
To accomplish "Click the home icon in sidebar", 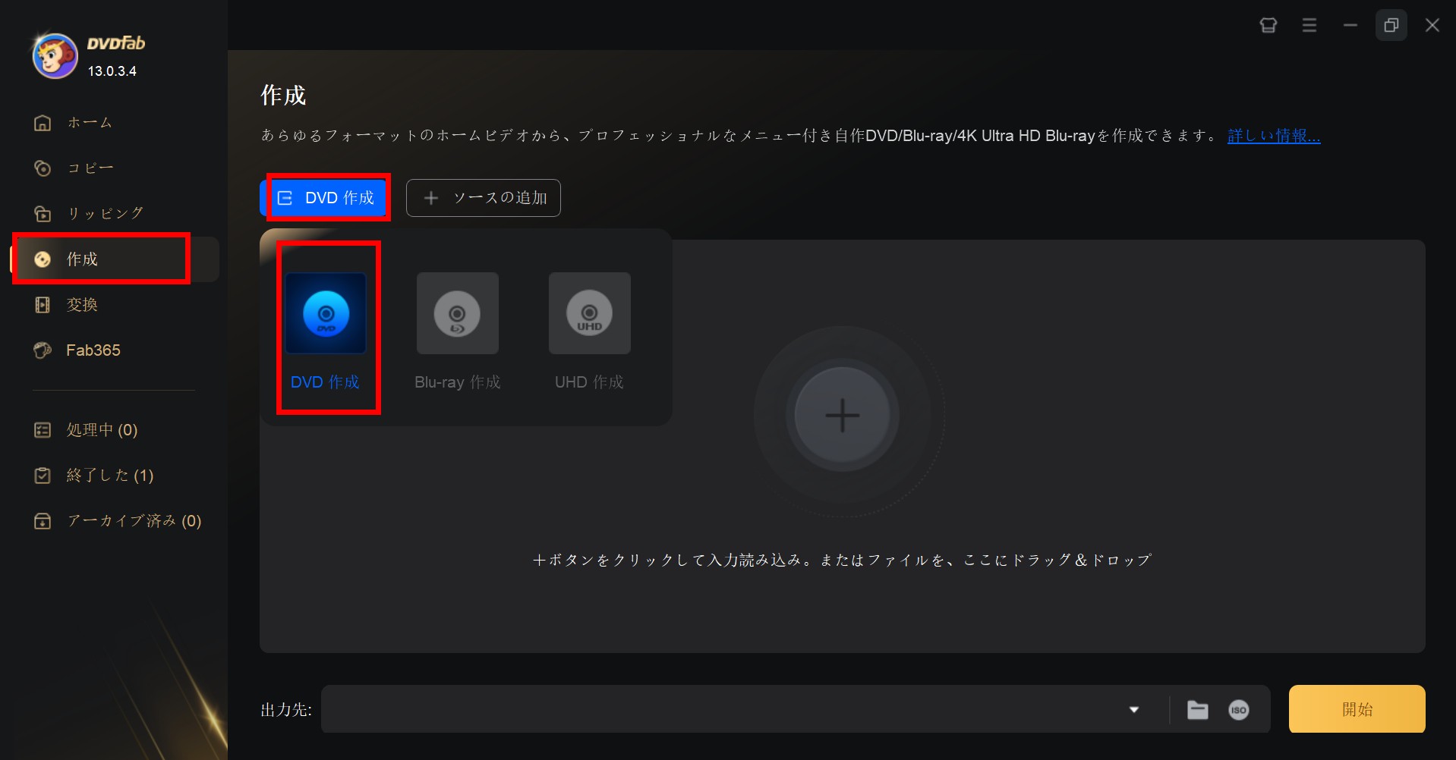I will (43, 122).
